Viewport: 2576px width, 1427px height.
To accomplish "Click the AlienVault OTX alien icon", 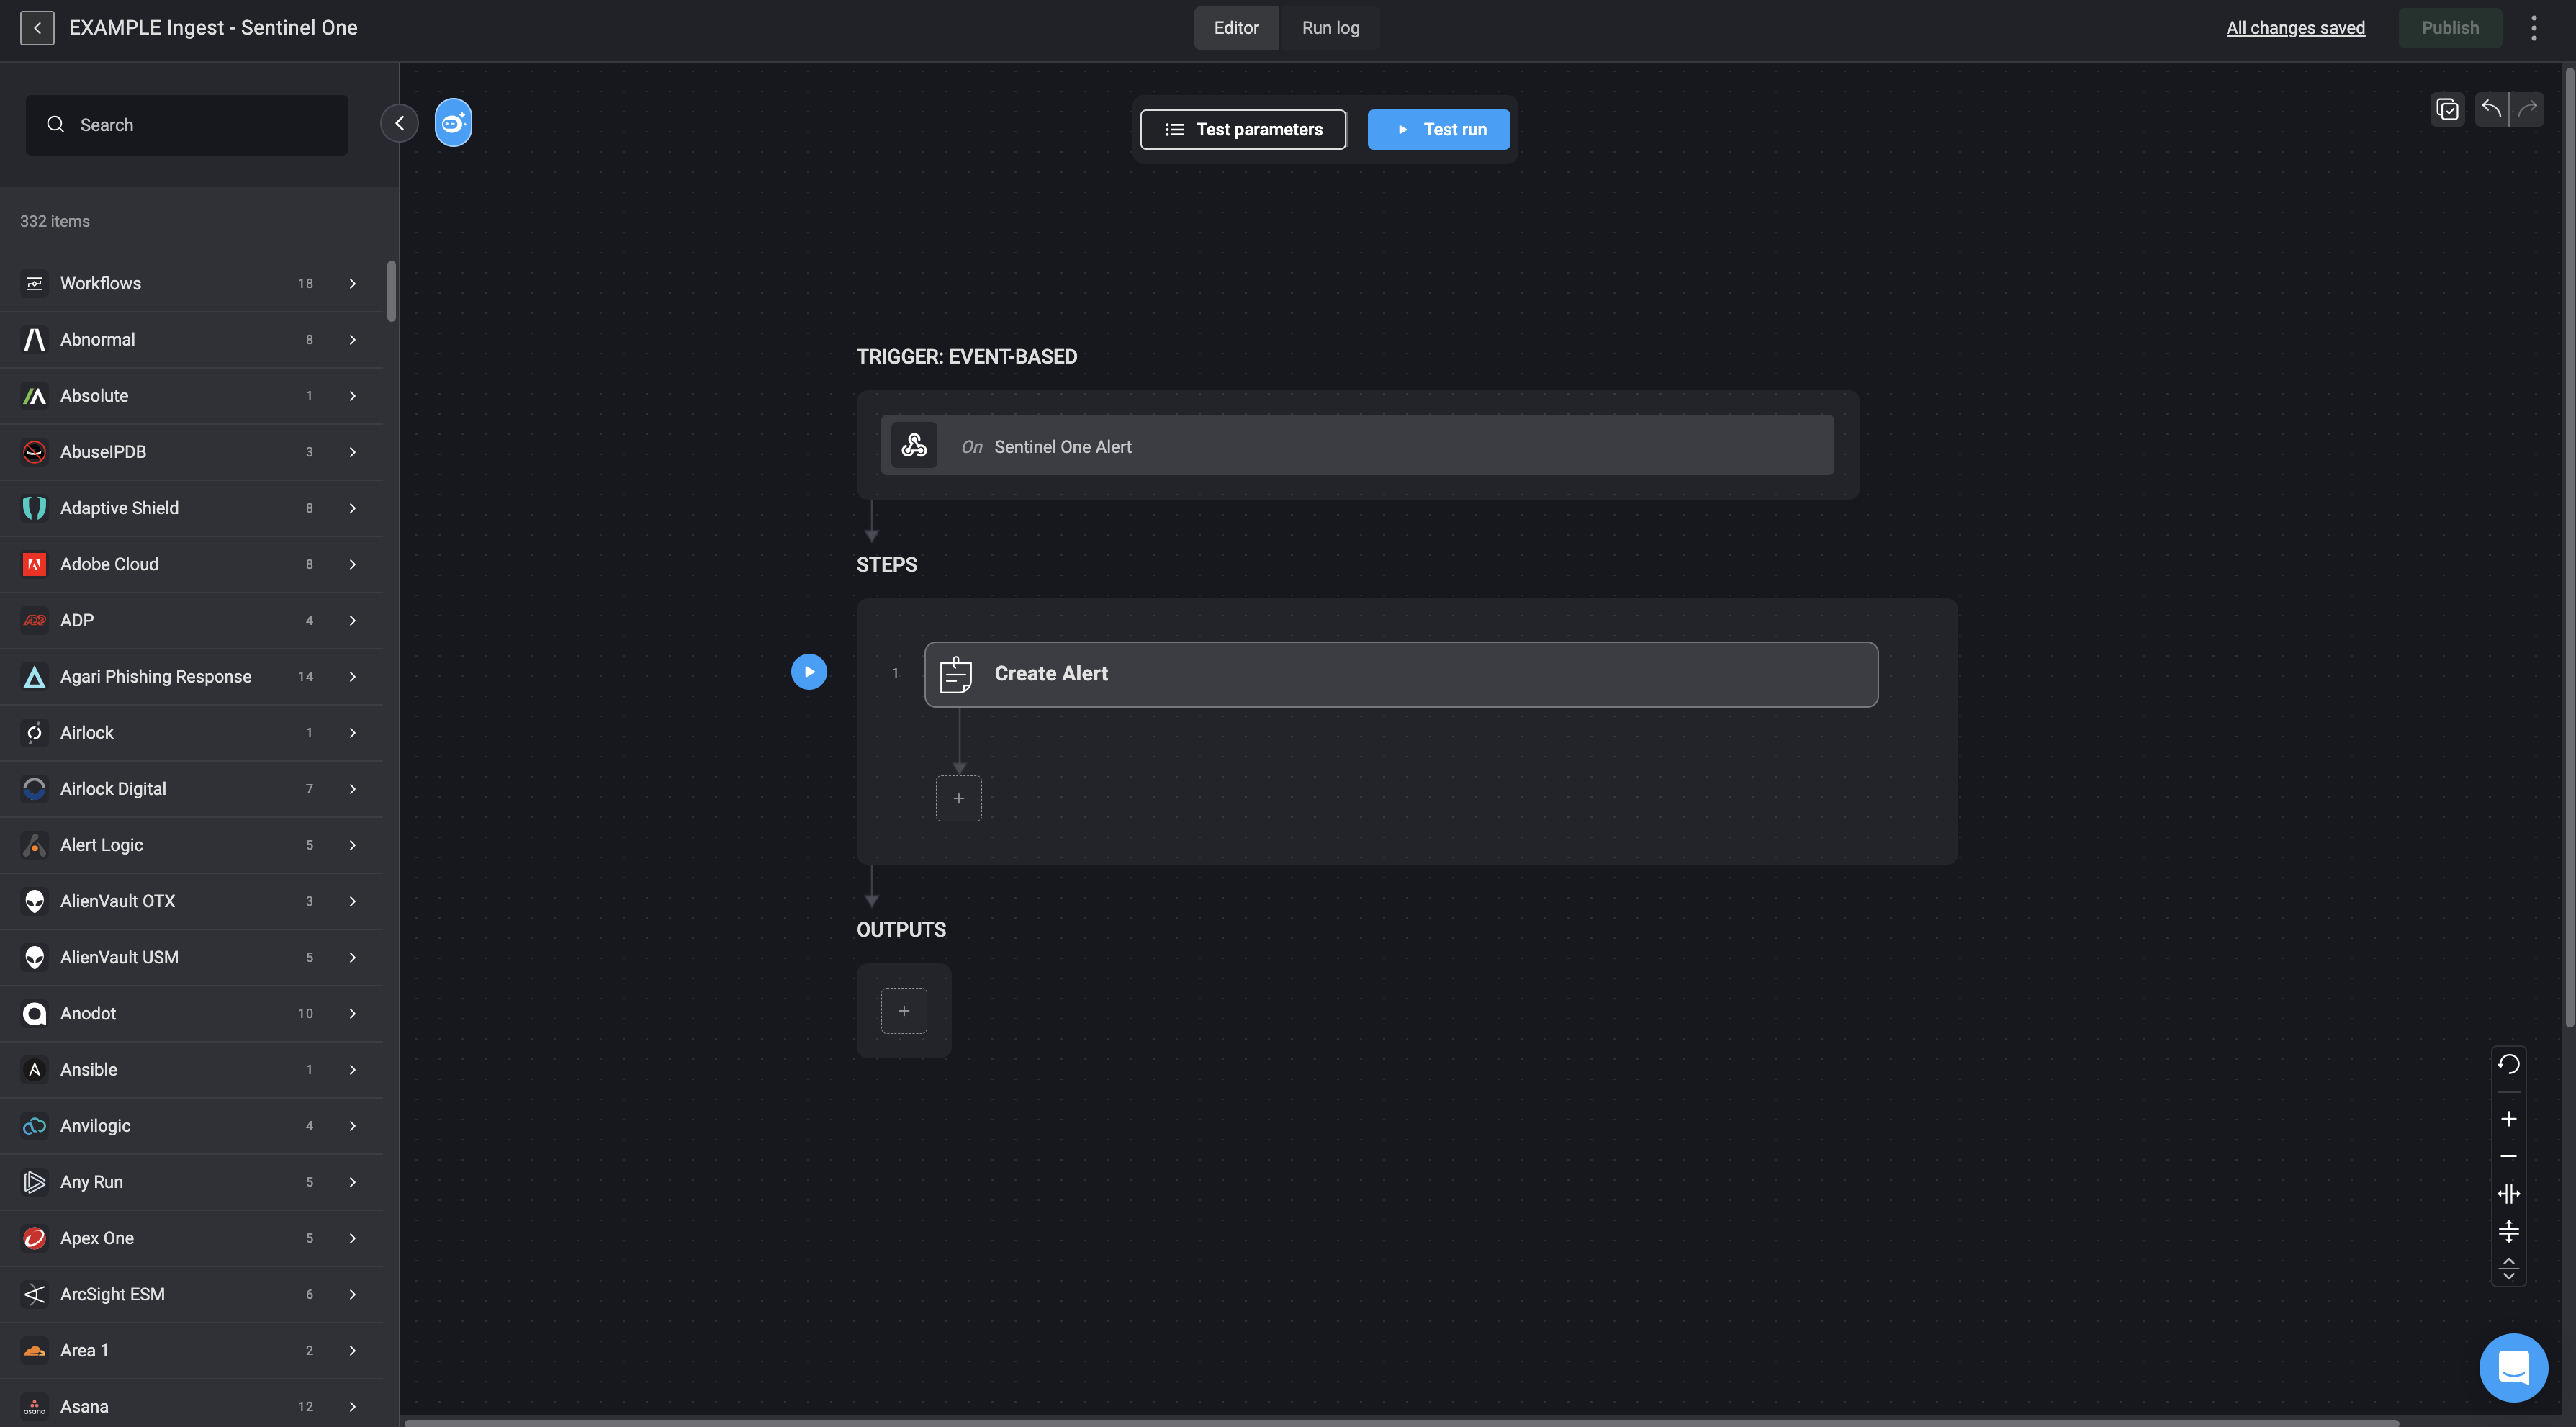I will pyautogui.click(x=34, y=901).
